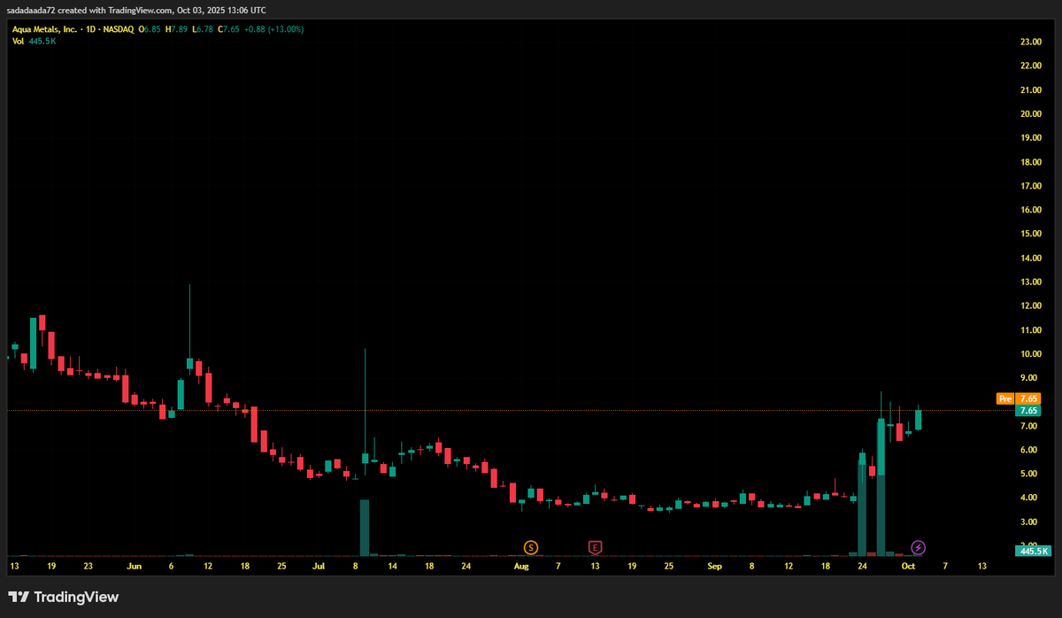Click the purple lightning bolt news icon

[919, 547]
